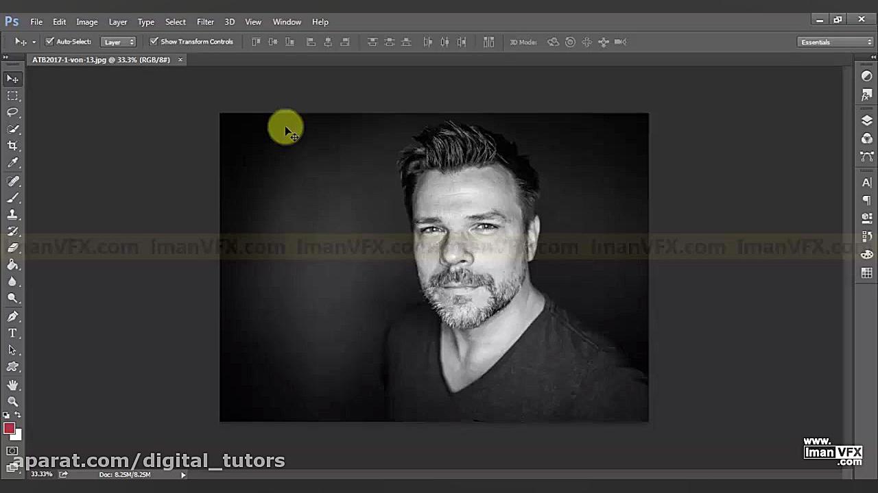878x493 pixels.
Task: Select the Lasso tool
Action: (x=12, y=112)
